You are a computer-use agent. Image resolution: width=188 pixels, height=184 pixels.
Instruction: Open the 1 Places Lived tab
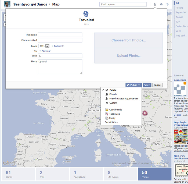click(x=86, y=174)
